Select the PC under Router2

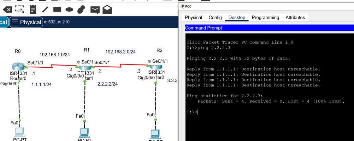[155, 134]
